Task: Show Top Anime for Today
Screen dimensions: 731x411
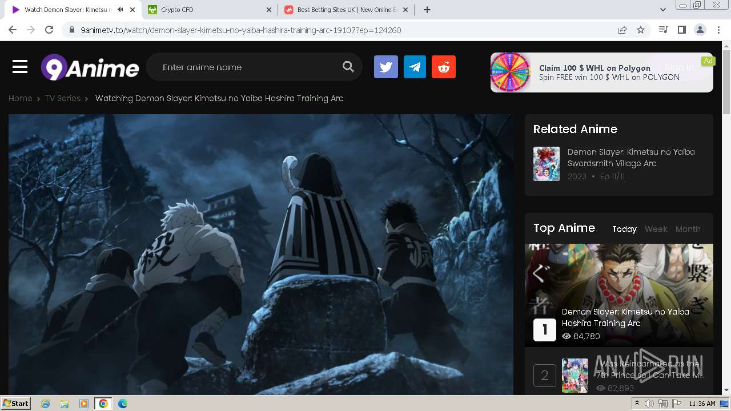Action: tap(624, 229)
